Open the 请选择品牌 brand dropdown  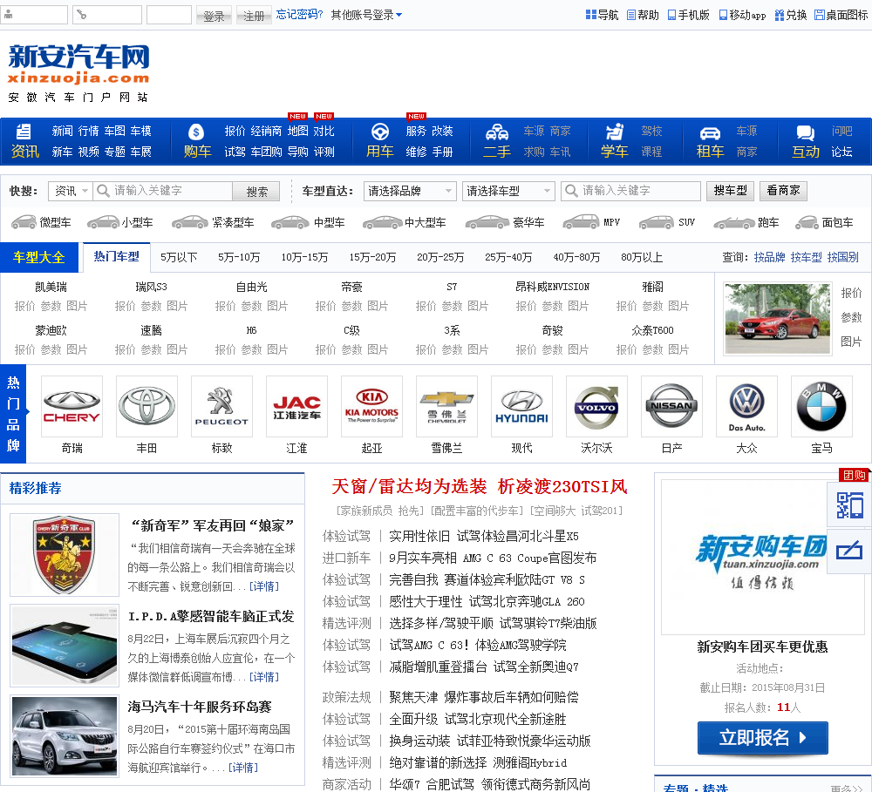point(410,191)
